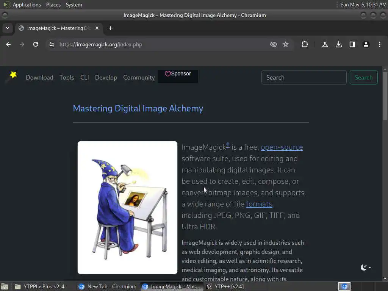Open the Community nav item

(x=139, y=77)
